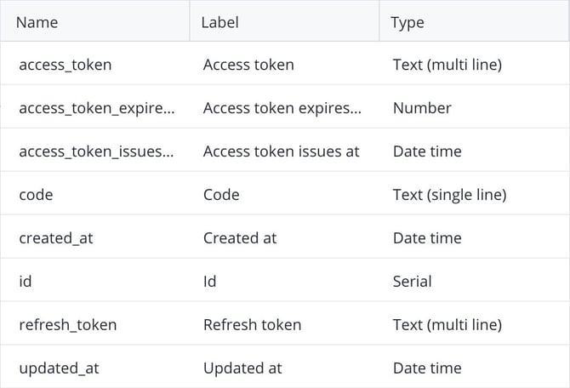
Task: Click the 'Text (single line)' type cell
Action: (x=450, y=195)
